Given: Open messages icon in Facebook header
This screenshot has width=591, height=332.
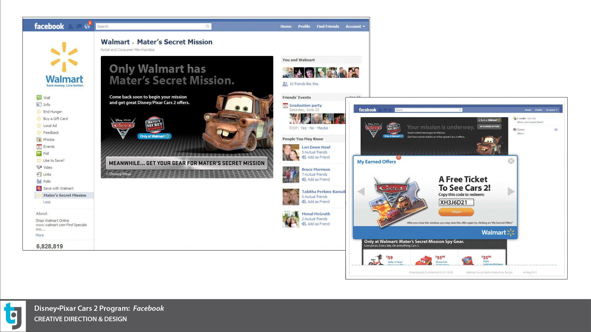Looking at the screenshot, I should (x=79, y=26).
